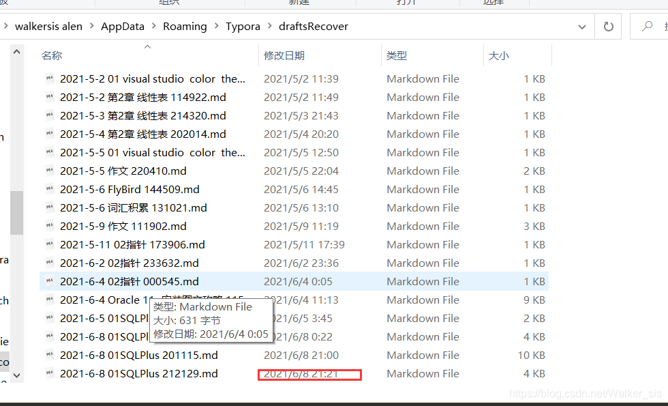The width and height of the screenshot is (668, 406).
Task: Click Markdown File type of FlyBird row
Action: [x=423, y=190]
